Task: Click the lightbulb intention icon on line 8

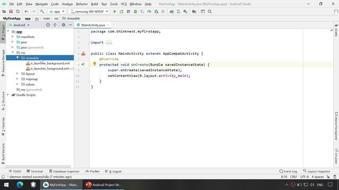Action: tap(94, 64)
